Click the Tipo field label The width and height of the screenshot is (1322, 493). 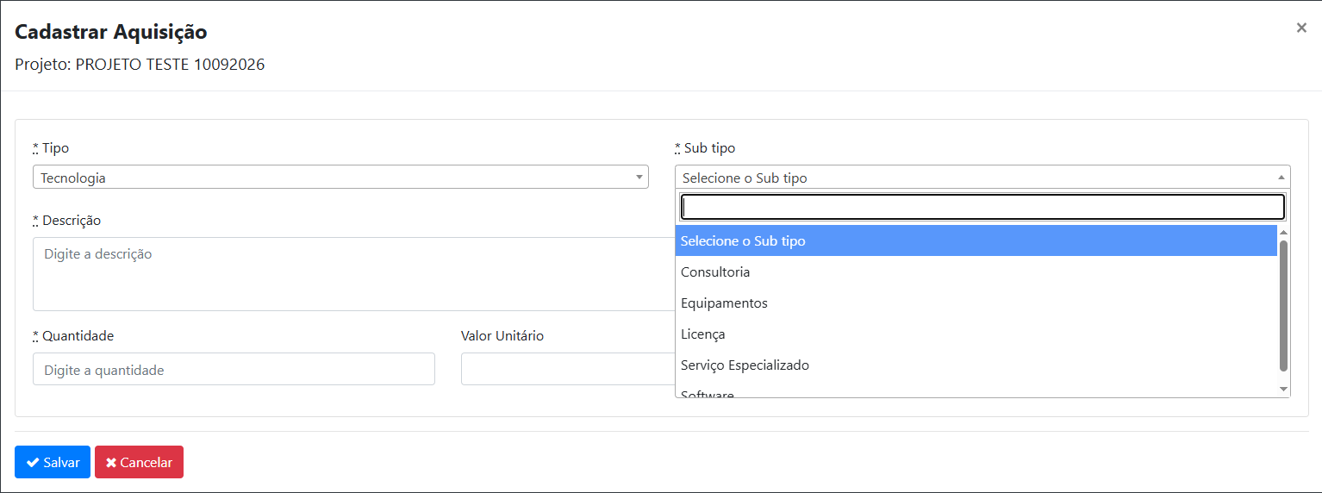pos(51,148)
